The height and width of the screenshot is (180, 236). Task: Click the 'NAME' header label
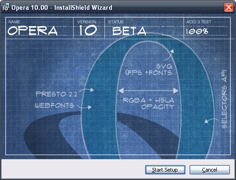pos(14,22)
